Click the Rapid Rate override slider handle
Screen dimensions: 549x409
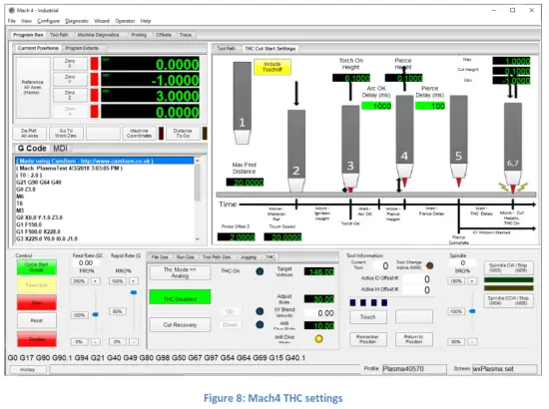pos(134,292)
